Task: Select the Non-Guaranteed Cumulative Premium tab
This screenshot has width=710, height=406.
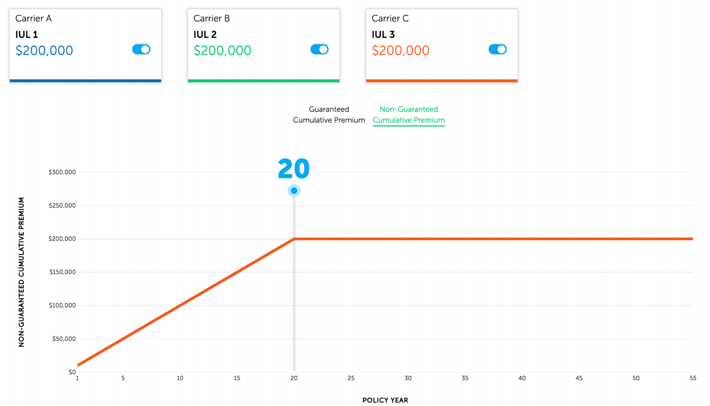Action: coord(408,115)
